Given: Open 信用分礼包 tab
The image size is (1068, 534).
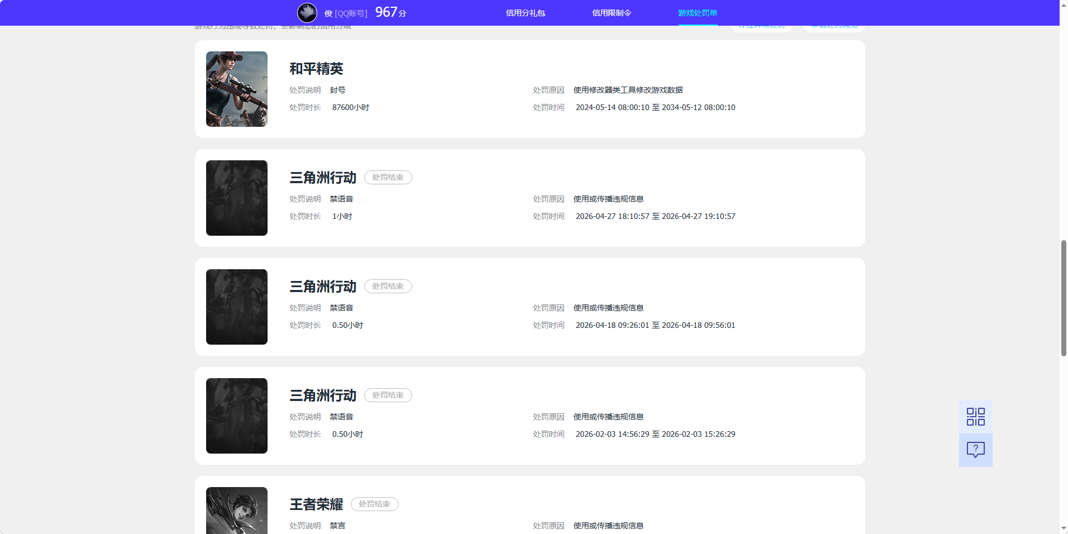Looking at the screenshot, I should (x=525, y=13).
